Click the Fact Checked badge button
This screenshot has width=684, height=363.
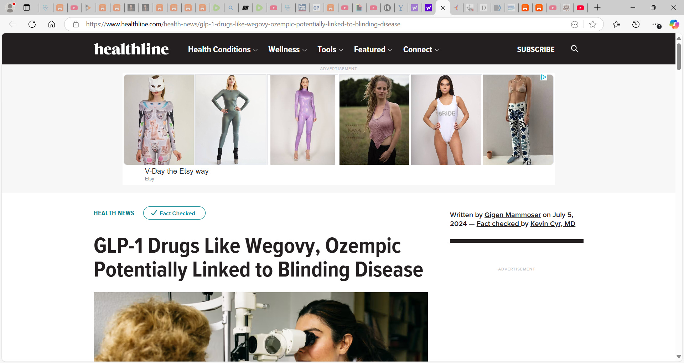(x=174, y=213)
